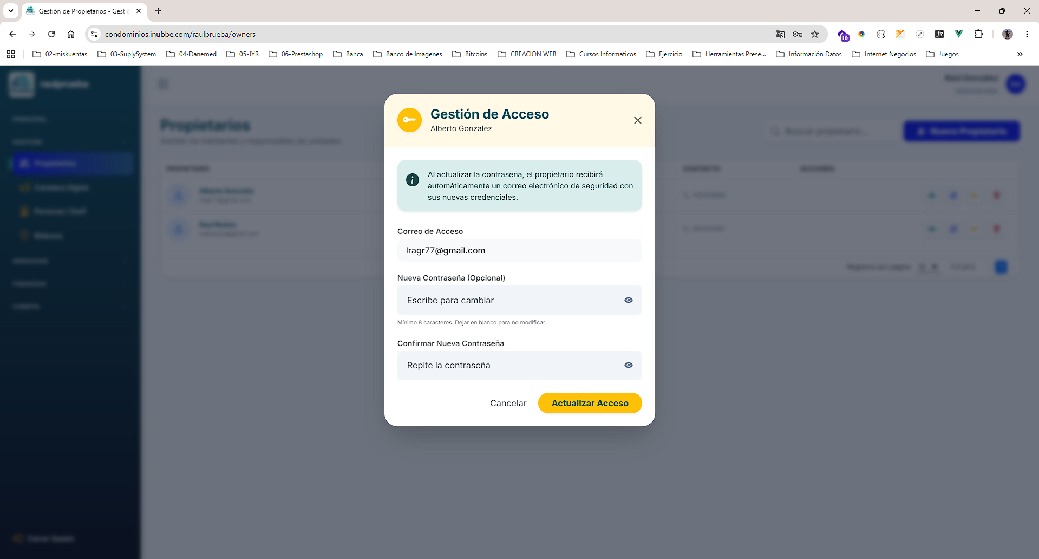The width and height of the screenshot is (1039, 559).
Task: Open the tab search dropdown arrow
Action: point(11,11)
